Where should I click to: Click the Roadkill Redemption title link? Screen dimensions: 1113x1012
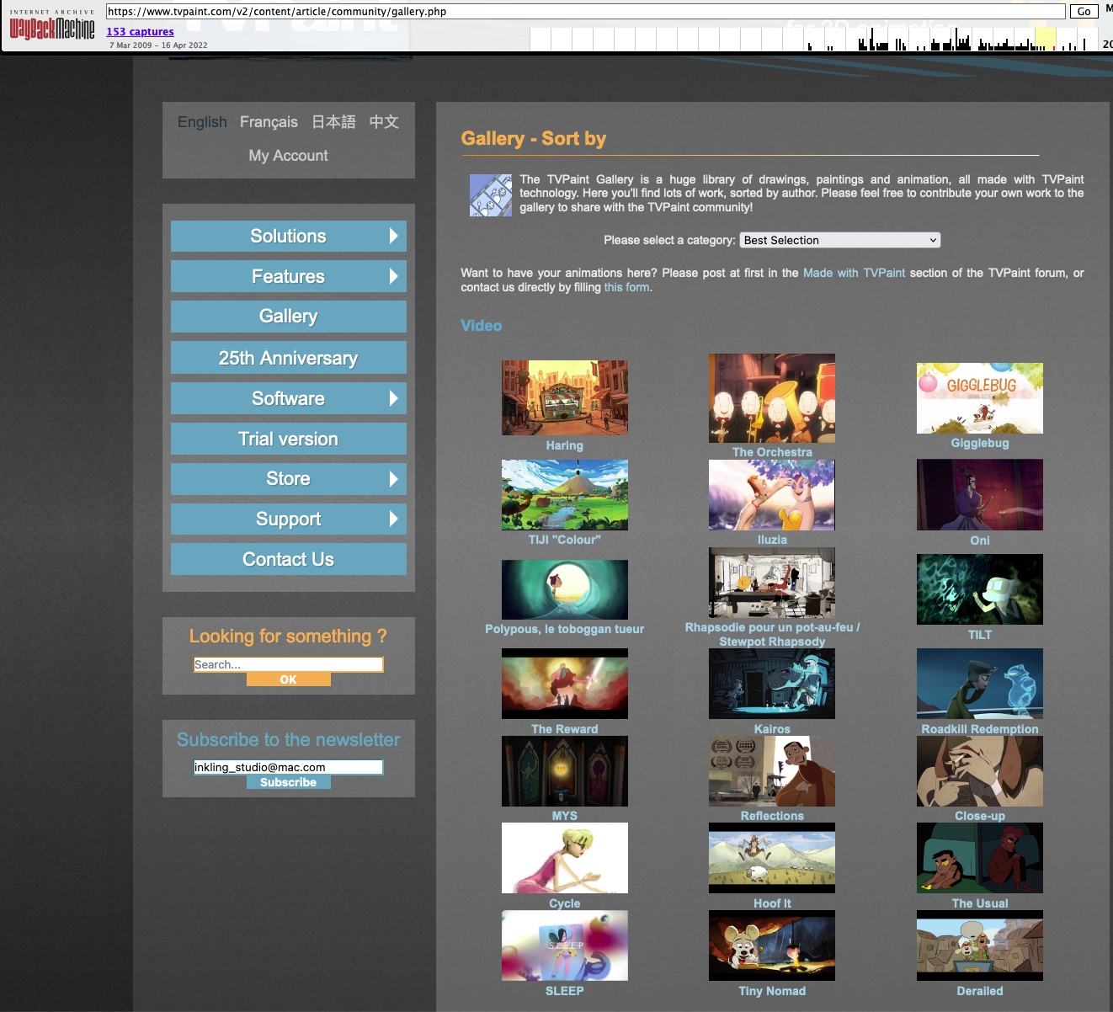[980, 729]
